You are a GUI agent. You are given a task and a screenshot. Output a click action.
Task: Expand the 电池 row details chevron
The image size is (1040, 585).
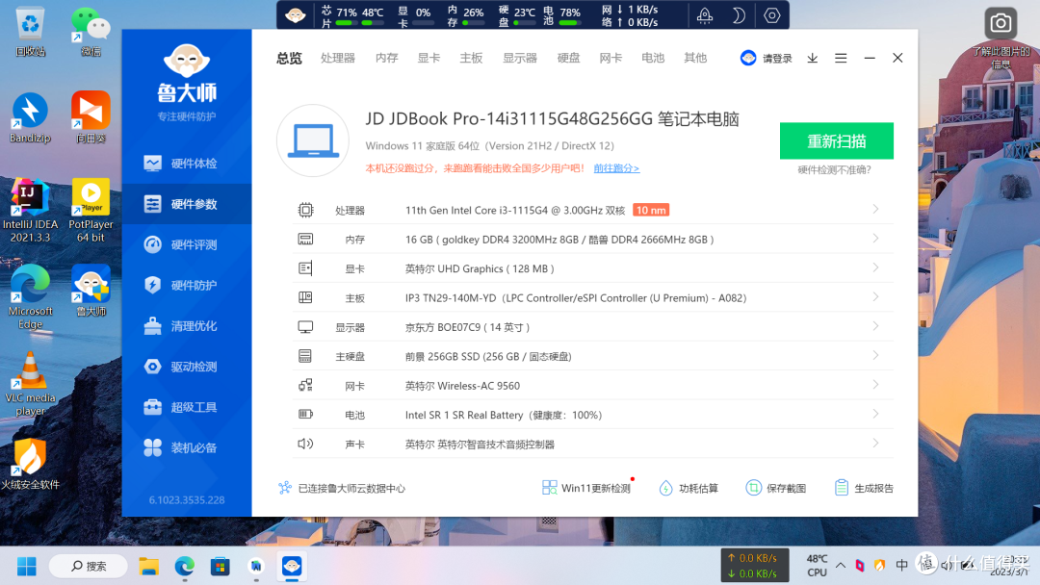[875, 415]
